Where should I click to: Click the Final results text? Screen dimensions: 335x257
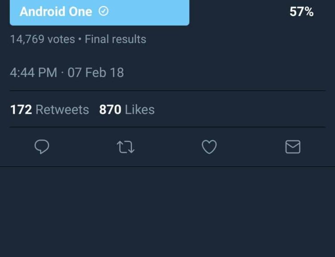tap(115, 39)
